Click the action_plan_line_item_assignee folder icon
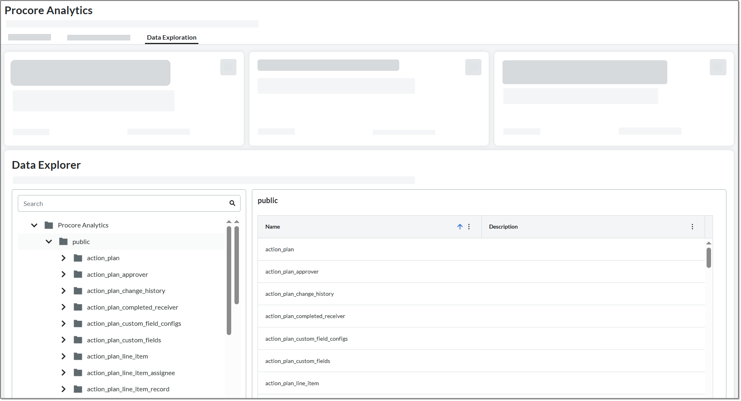The width and height of the screenshot is (741, 401). (78, 373)
